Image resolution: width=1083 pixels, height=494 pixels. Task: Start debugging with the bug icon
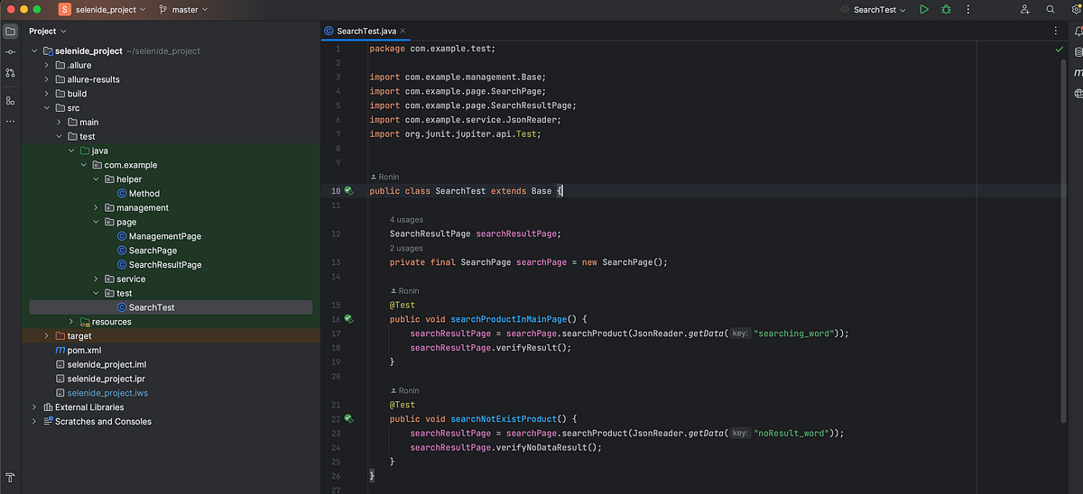point(946,9)
